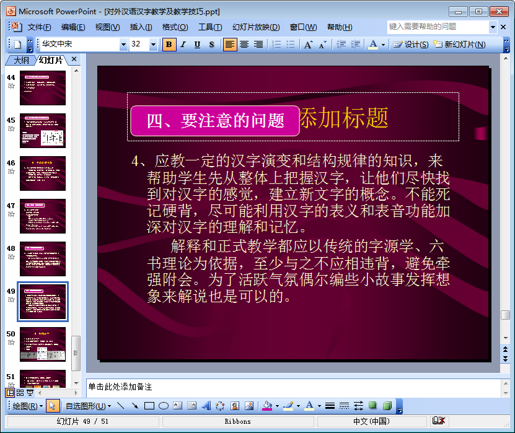Open the 自选图形(U) AutoShapes menu

point(88,406)
